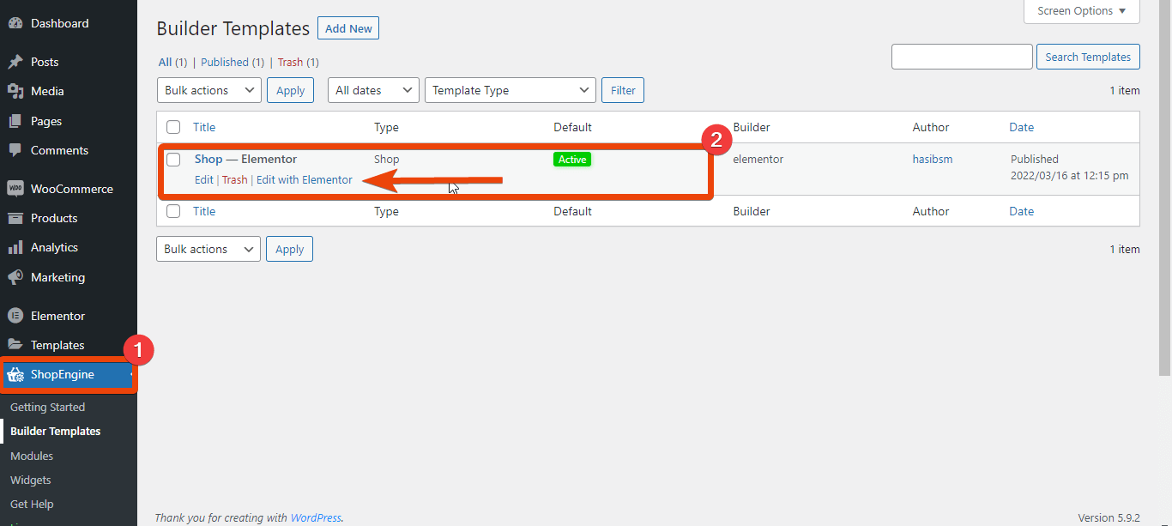Click the Analytics bar chart icon
Screen dimensions: 1172x526
point(15,247)
